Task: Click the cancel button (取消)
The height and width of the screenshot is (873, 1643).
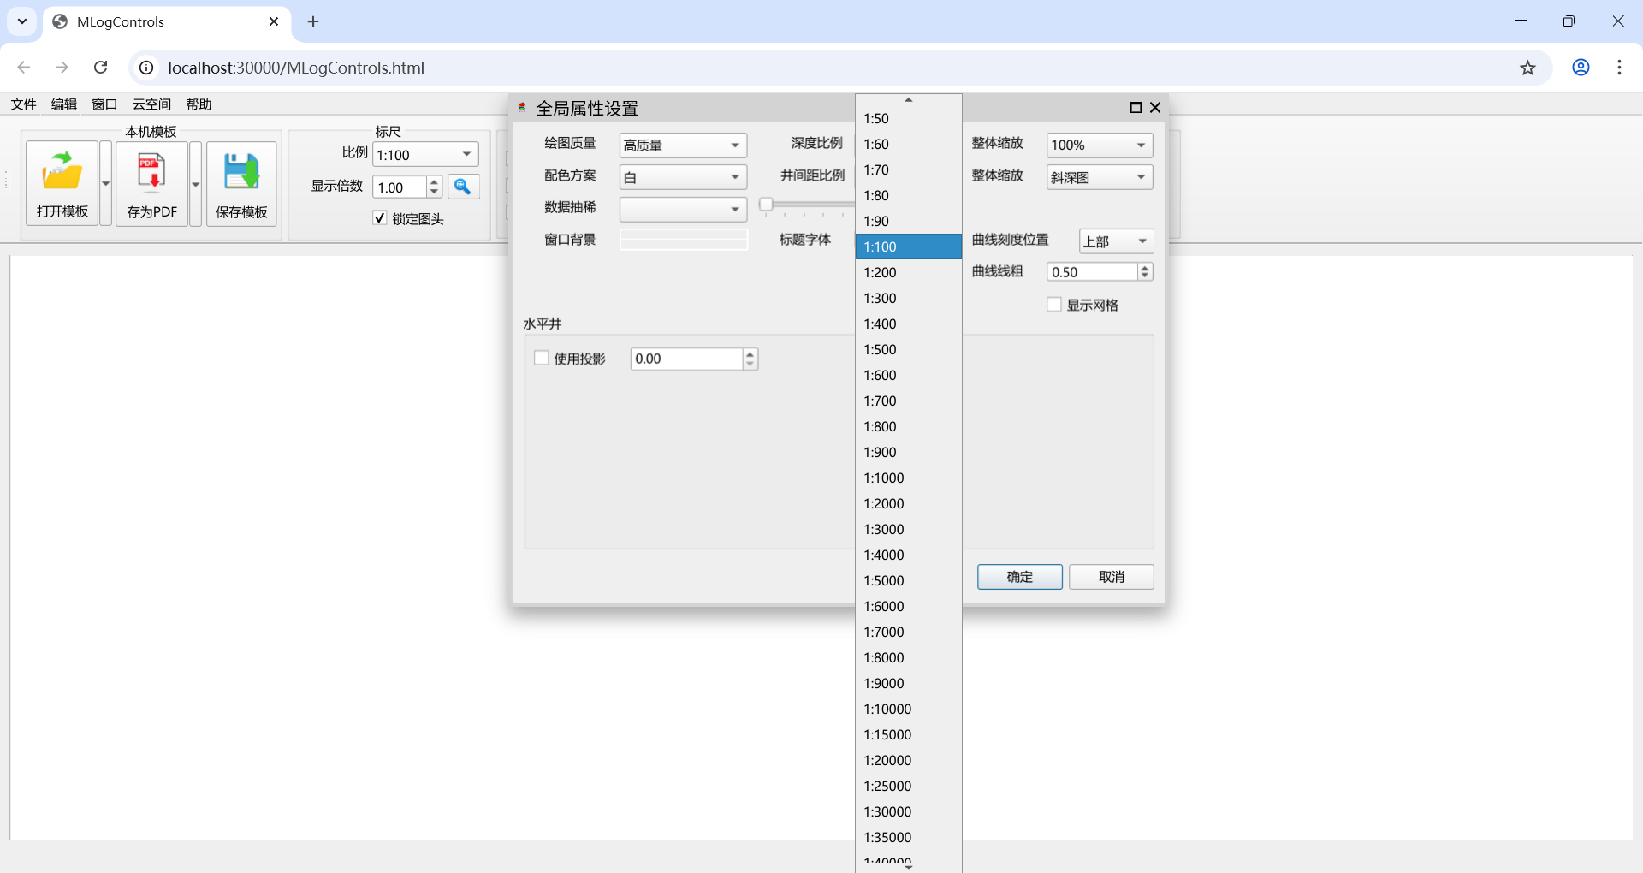Action: [x=1111, y=577]
